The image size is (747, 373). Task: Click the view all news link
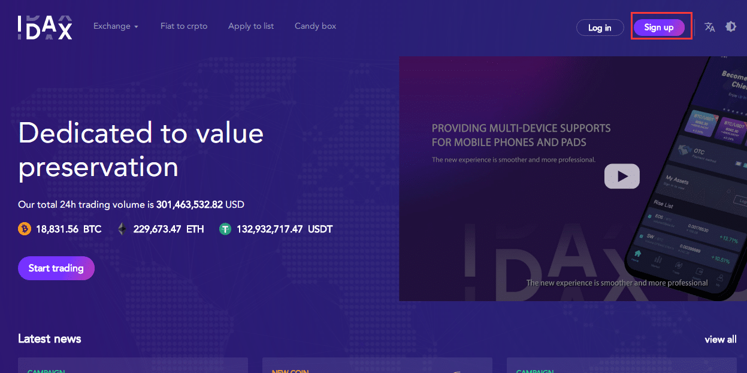pyautogui.click(x=720, y=339)
